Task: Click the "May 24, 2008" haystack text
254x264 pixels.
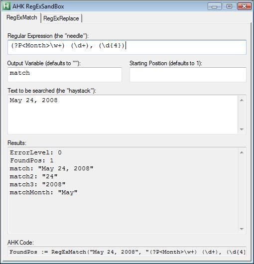Action: 34,100
